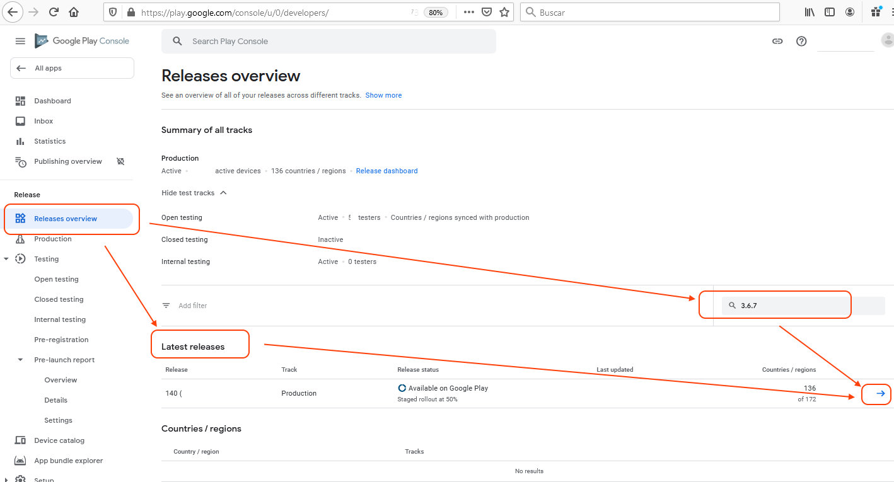Collapse the Testing section arrow in sidebar
This screenshot has width=894, height=482.
[6, 259]
